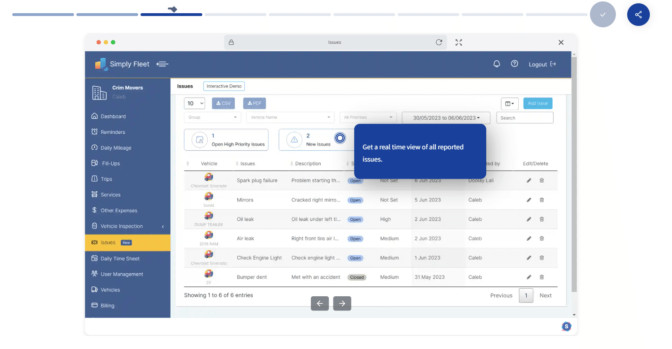Change the entries-per-page dropdown from 10
This screenshot has width=672, height=349.
[194, 103]
